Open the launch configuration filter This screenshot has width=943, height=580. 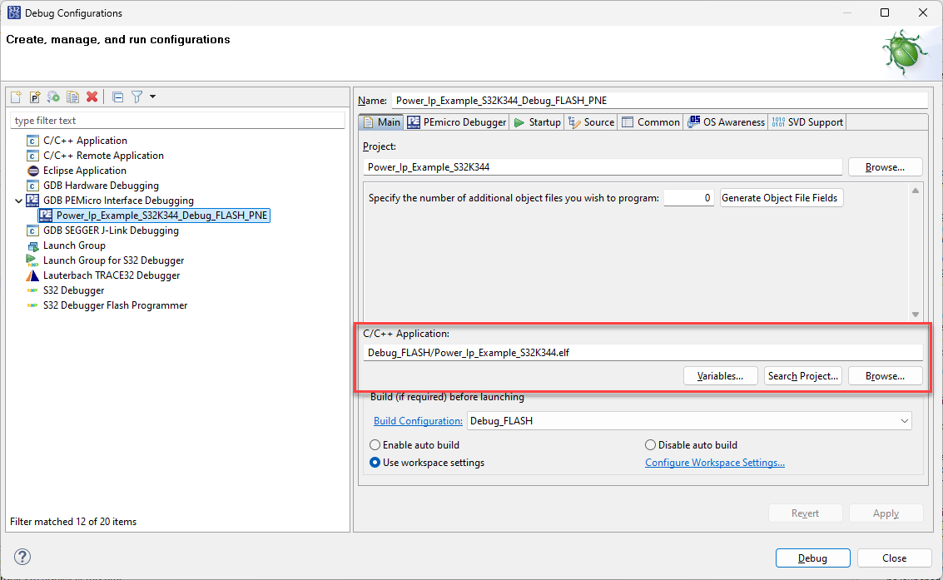tap(136, 97)
